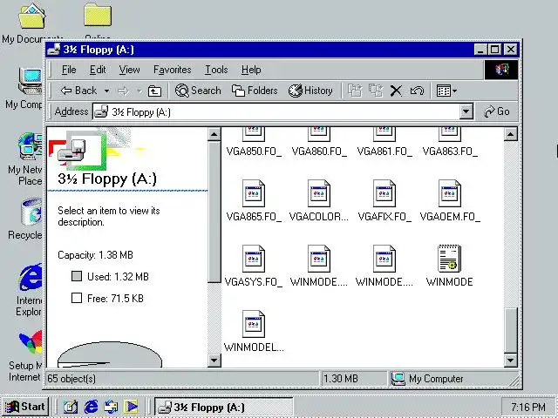The image size is (558, 418).
Task: Click the Internet Explorer desktop icon
Action: coord(31,278)
